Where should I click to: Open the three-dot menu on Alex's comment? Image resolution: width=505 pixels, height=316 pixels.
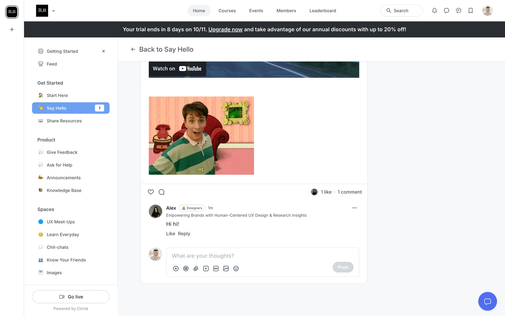[354, 208]
